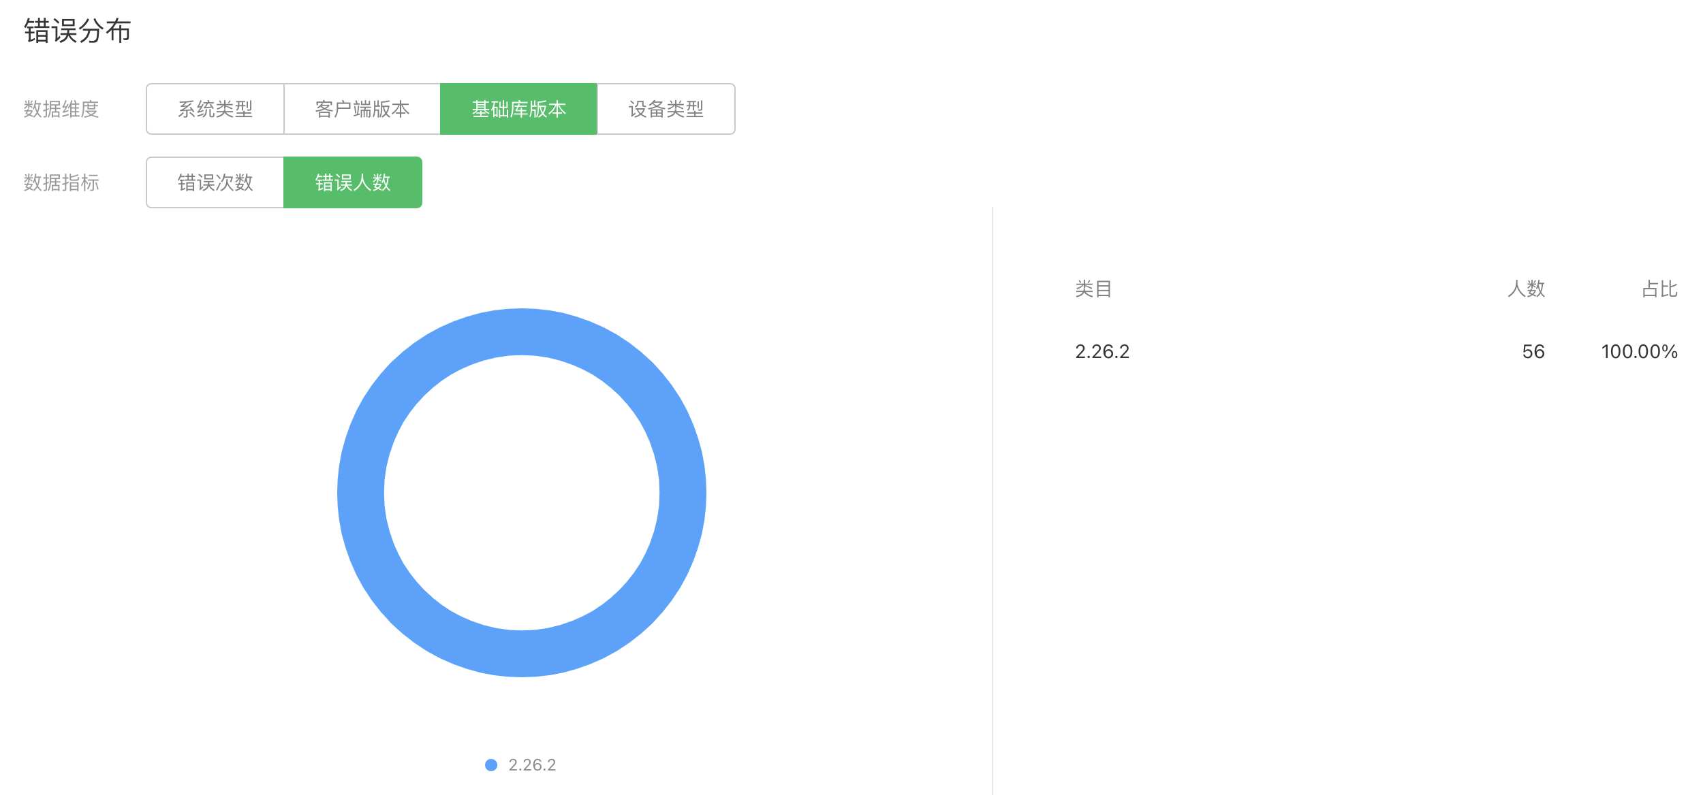Screen dimensions: 1703x795
Task: Switch to the 设备类型 tab
Action: [x=666, y=109]
